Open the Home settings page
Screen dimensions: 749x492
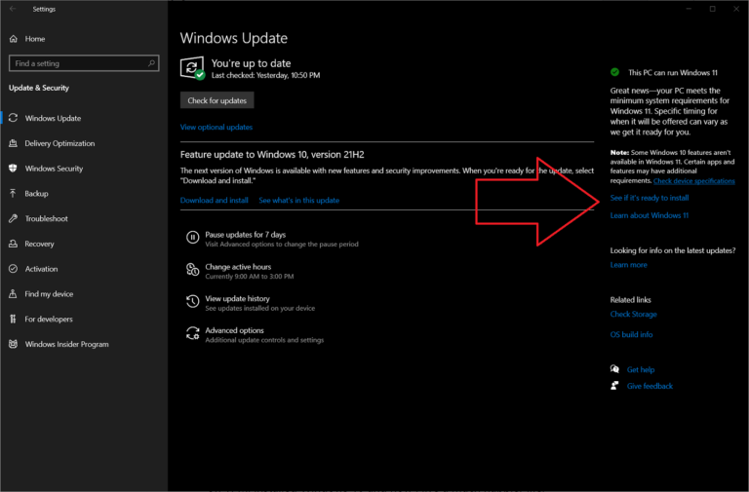tap(35, 39)
